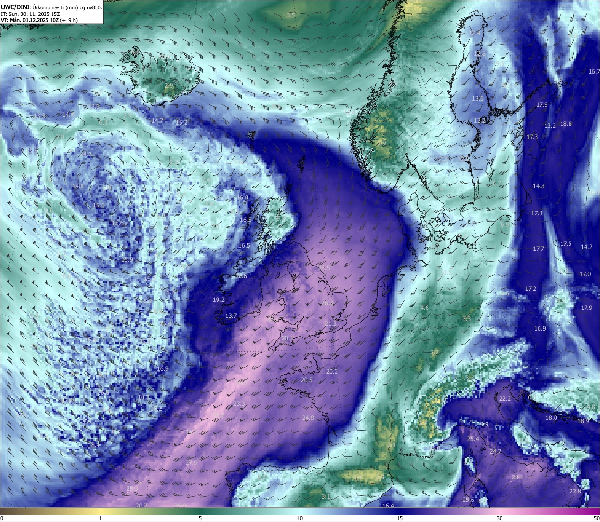Click the 18.8 value on the map
600x522 pixels.
566,124
